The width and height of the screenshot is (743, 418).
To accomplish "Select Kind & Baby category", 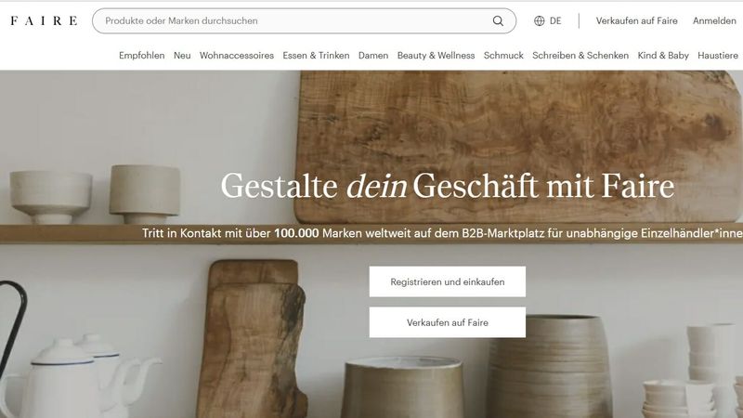I will point(663,56).
